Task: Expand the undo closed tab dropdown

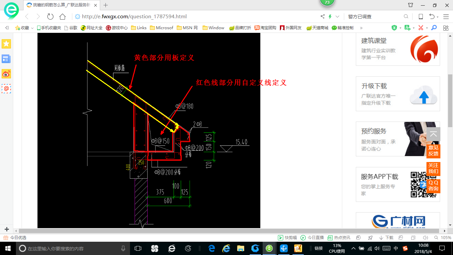Action: pyautogui.click(x=438, y=17)
